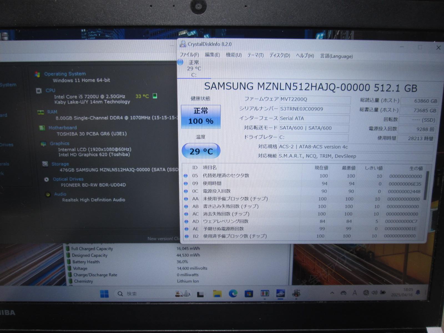
Task: Expand the system tray hidden icons chevron
Action: pyautogui.click(x=332, y=293)
